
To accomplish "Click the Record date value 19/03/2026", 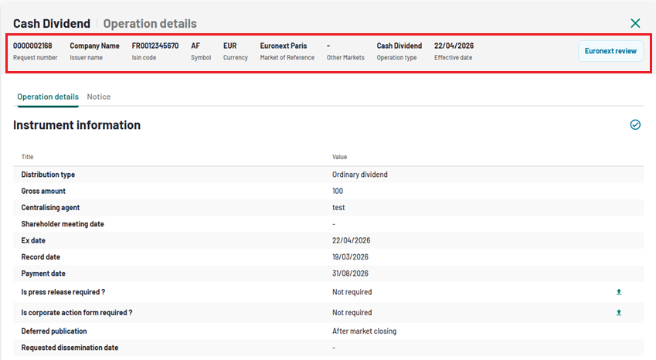I will click(350, 256).
